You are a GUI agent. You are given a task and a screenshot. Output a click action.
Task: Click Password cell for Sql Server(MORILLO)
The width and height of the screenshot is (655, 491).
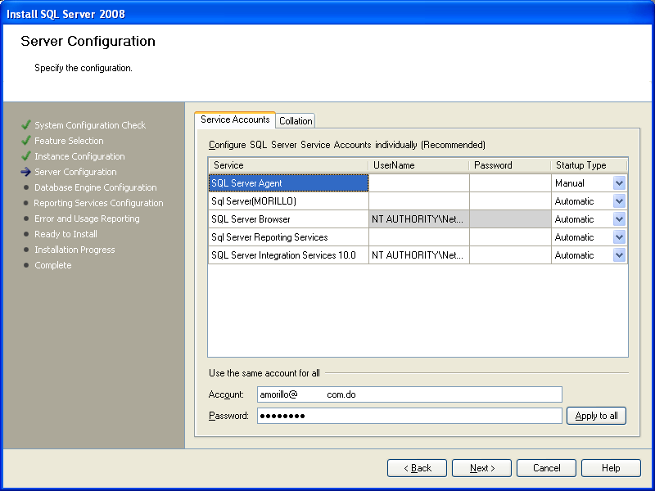(x=510, y=201)
